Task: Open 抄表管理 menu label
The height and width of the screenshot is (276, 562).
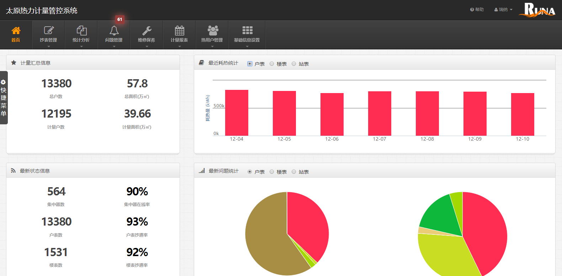Action: point(48,40)
